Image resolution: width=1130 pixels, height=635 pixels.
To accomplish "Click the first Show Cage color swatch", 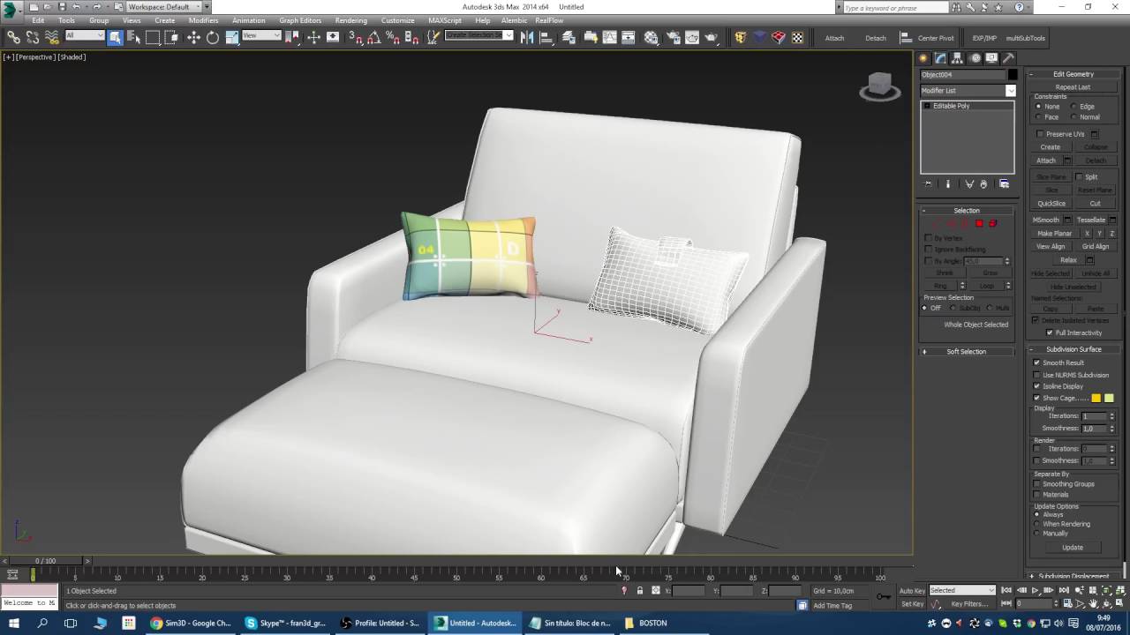I will [1096, 398].
